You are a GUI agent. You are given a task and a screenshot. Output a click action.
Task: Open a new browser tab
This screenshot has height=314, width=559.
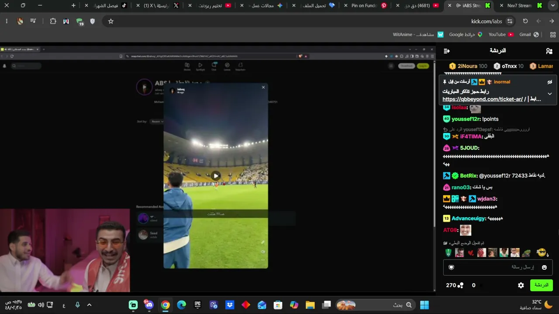pos(73,6)
